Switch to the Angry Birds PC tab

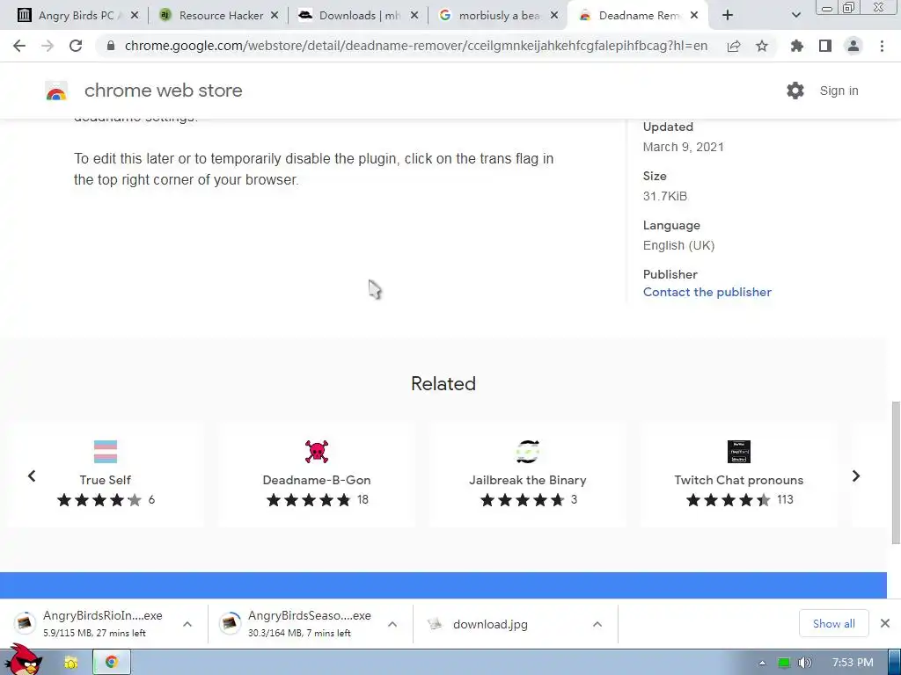pyautogui.click(x=77, y=16)
